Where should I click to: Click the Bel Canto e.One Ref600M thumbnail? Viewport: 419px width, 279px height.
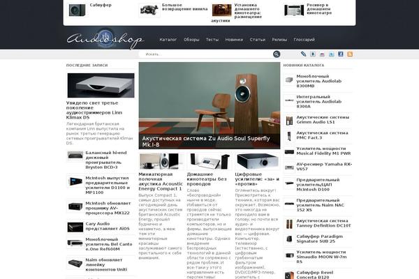[x=75, y=243]
